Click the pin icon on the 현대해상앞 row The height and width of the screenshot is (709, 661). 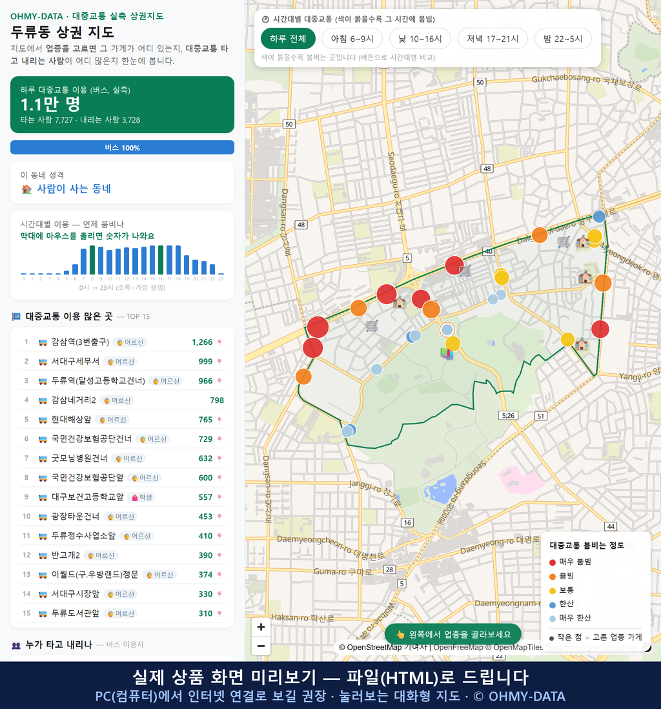click(219, 420)
